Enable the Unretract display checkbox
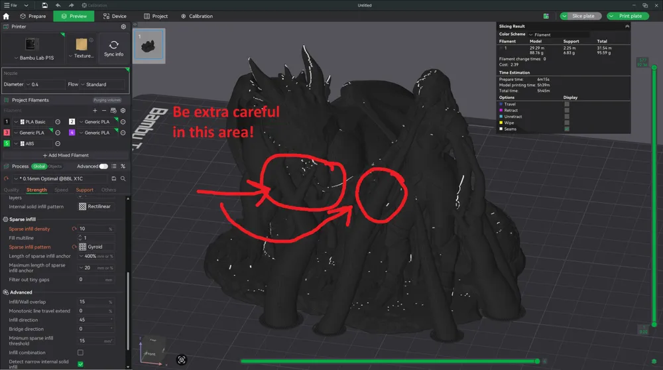The image size is (663, 370). click(x=567, y=117)
